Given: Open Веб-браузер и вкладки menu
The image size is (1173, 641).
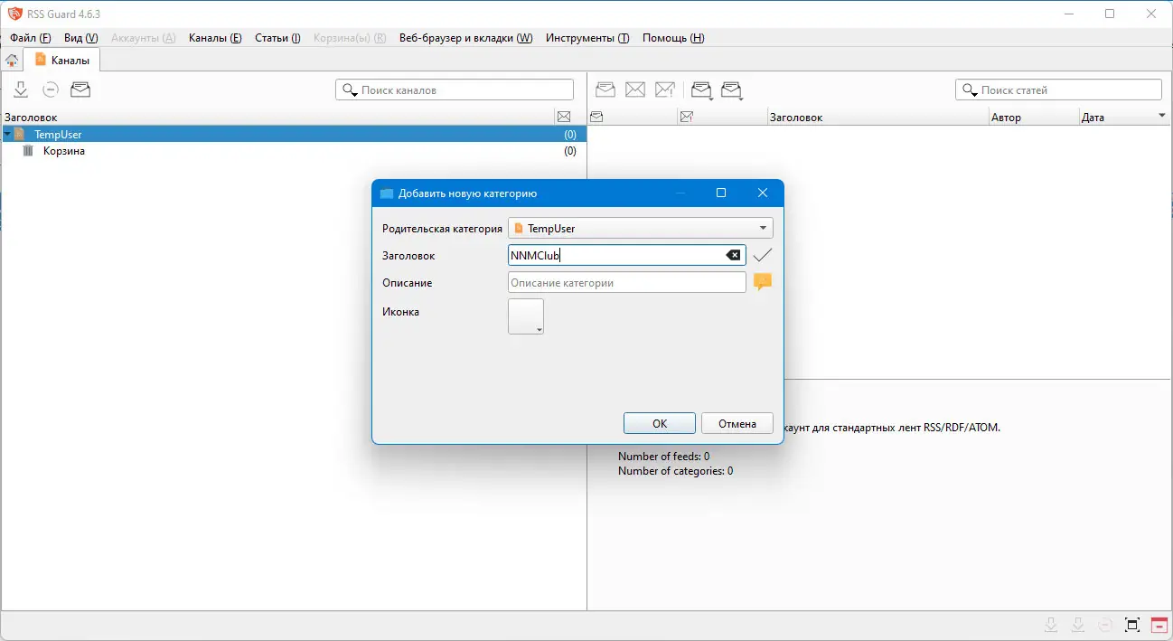Looking at the screenshot, I should click(465, 38).
